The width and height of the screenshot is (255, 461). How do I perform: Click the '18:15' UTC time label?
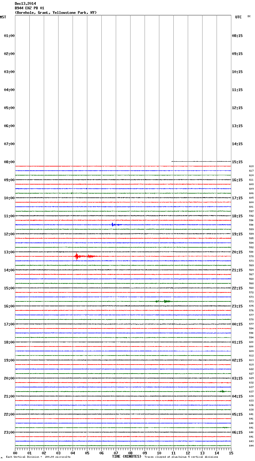pos(237,216)
